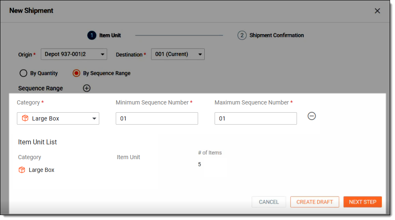Go to step 2 Shipment Confirmation
Viewport: 395px width, 220px height.
(271, 35)
